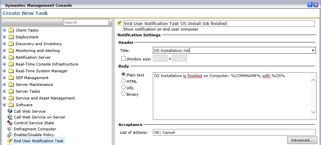Select the Server Tasks tree item
Screen dimensions: 321x145
pos(28,91)
